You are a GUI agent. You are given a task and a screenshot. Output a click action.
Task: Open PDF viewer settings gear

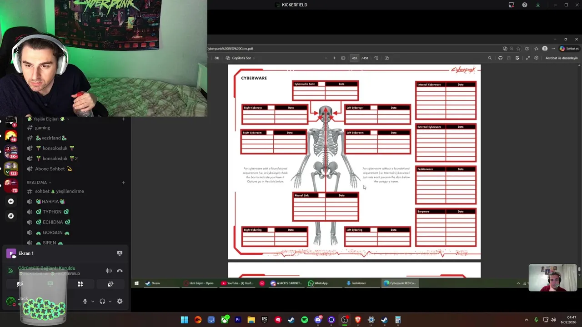[537, 58]
